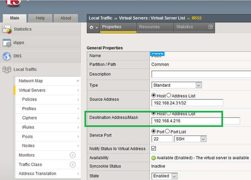The width and height of the screenshot is (251, 180).
Task: Click the iApps icon in sidebar
Action: point(7,43)
